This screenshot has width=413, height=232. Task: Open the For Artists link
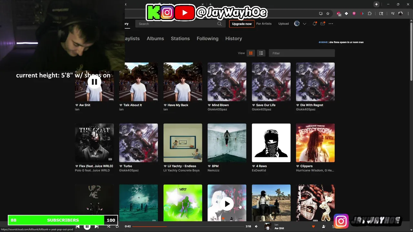[x=264, y=24]
